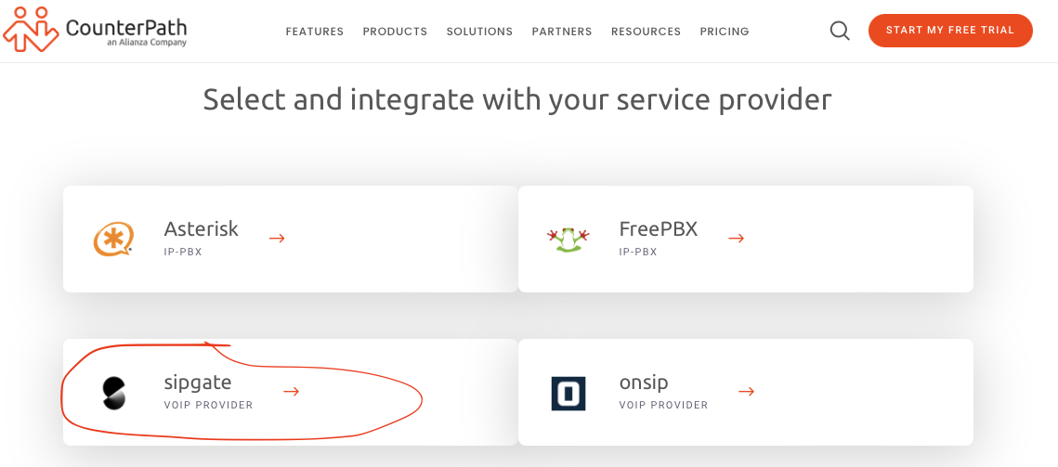Screen dimensions: 1058x467
Task: Open the search magnifier icon
Action: (x=840, y=31)
